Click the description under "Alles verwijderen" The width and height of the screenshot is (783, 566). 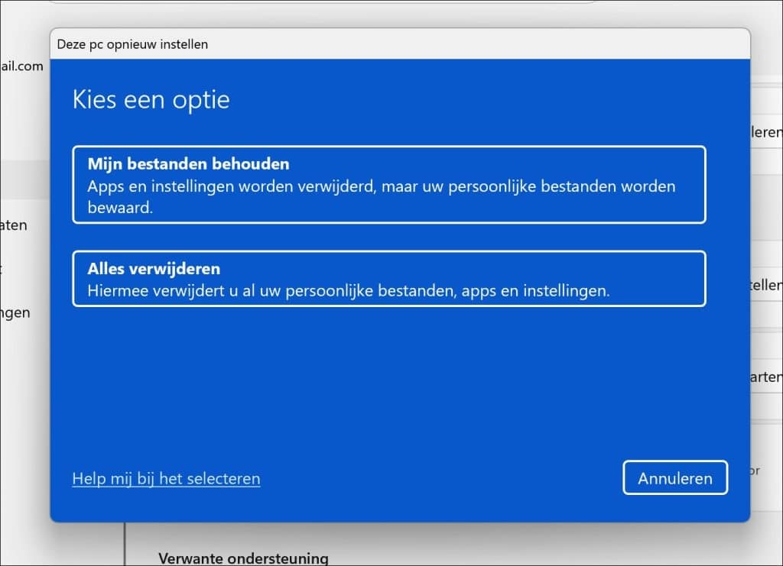[x=333, y=289]
